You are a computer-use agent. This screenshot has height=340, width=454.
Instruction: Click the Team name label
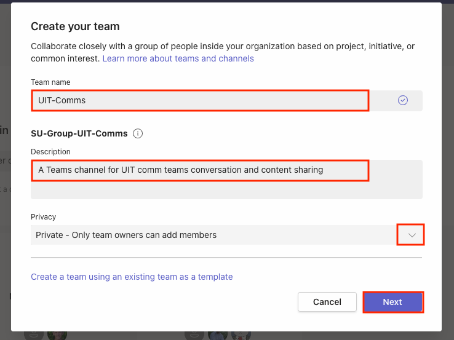[50, 82]
